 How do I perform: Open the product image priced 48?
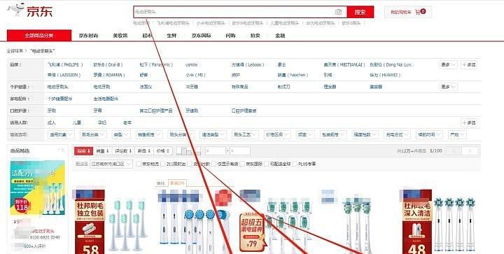click(439, 222)
